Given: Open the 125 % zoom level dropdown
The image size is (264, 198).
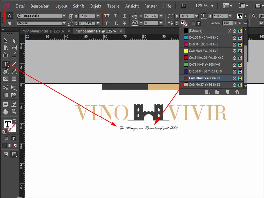Looking at the screenshot, I should coord(212,6).
